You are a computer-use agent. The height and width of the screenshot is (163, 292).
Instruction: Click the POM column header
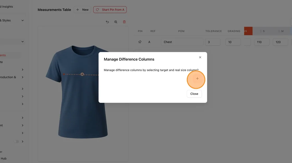tap(181, 31)
